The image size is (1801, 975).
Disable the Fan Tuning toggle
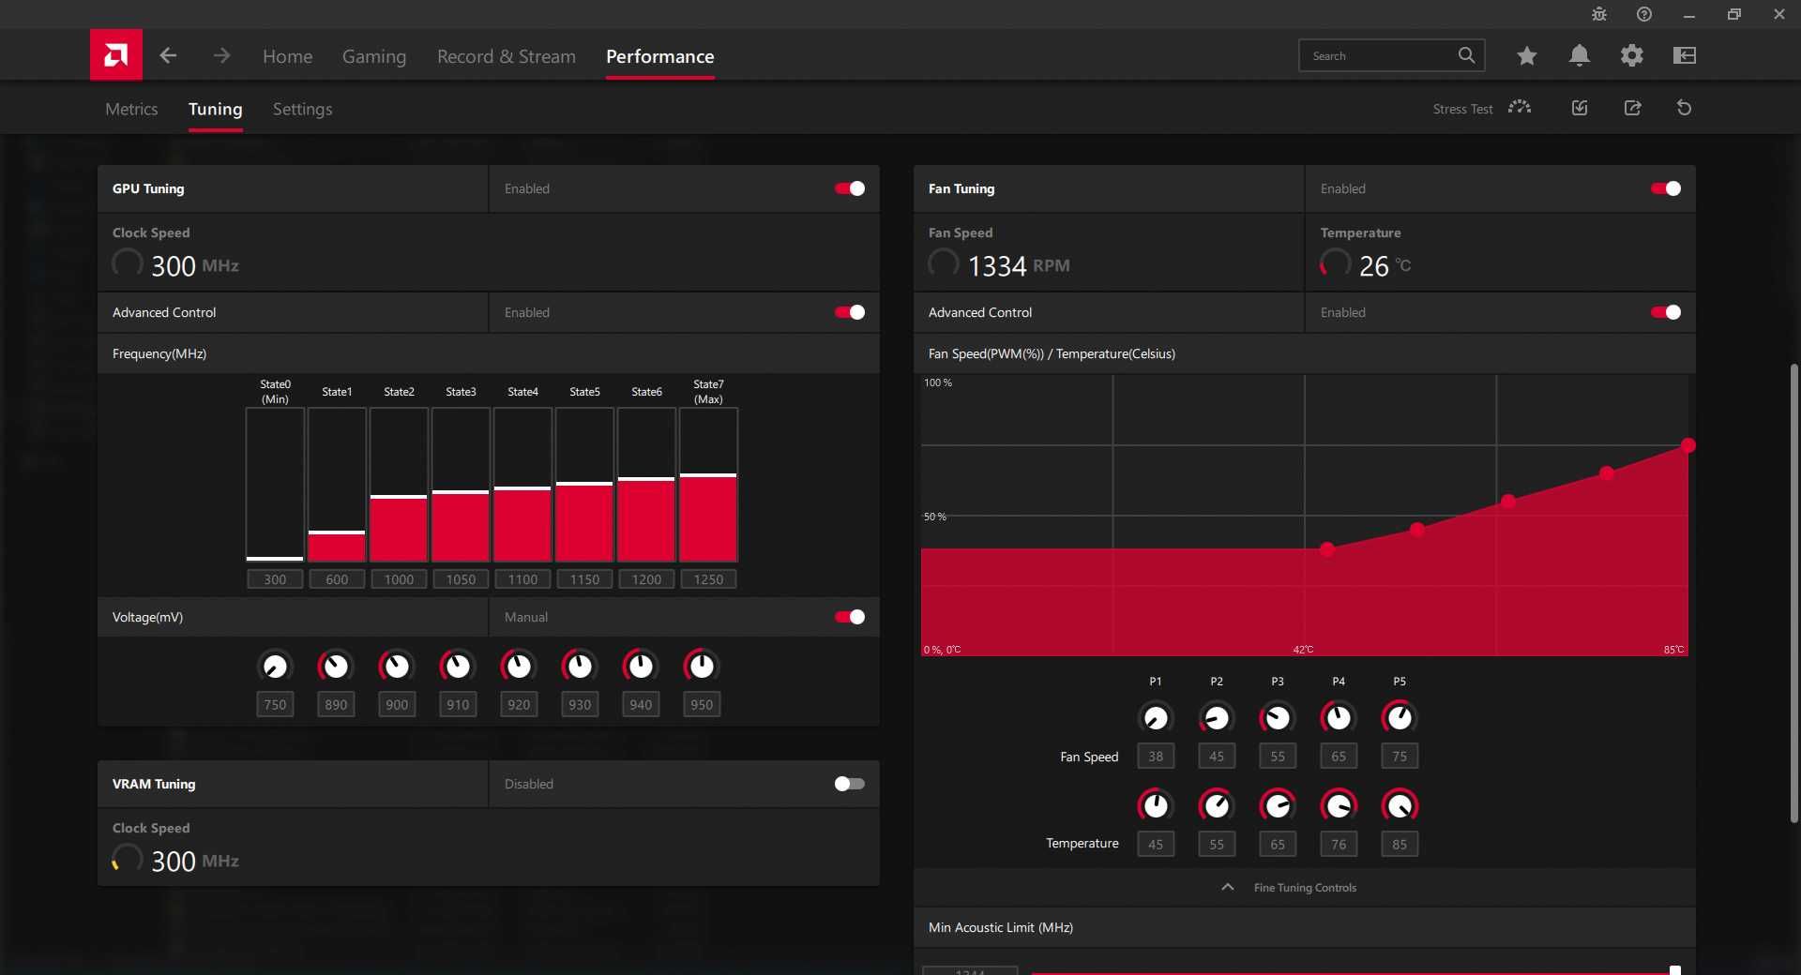[x=1666, y=188]
